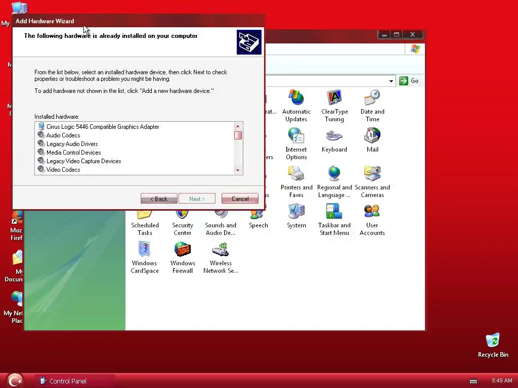Click the Back button in wizard
Screen dimensions: 518x388
[159, 199]
